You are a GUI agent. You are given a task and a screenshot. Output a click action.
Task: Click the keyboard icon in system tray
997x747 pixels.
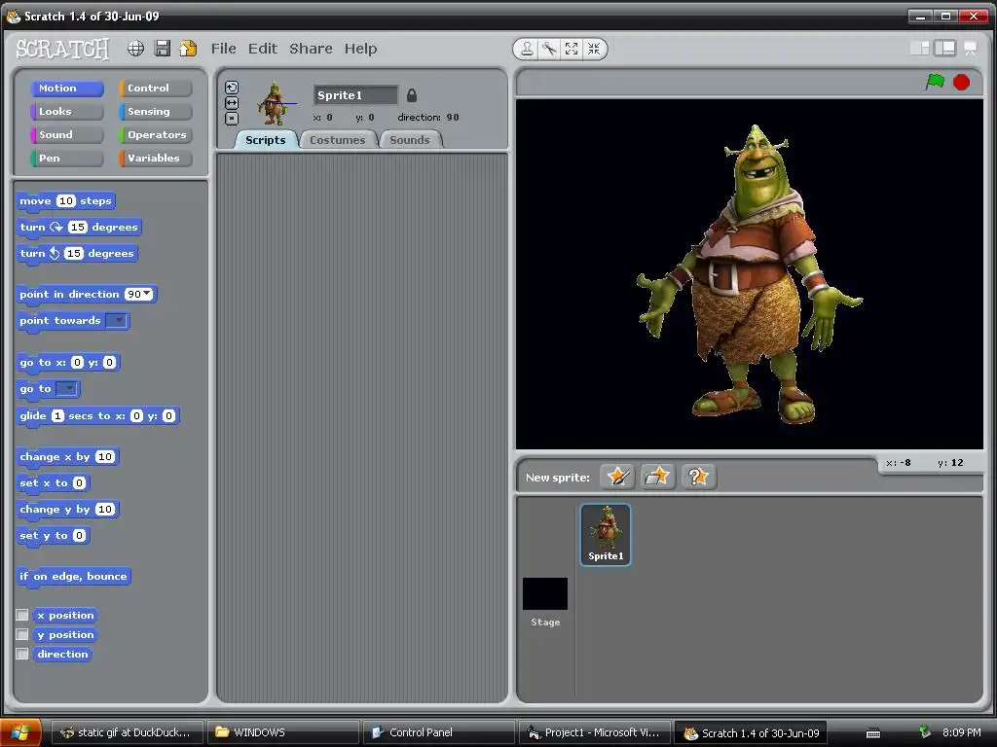coord(873,733)
